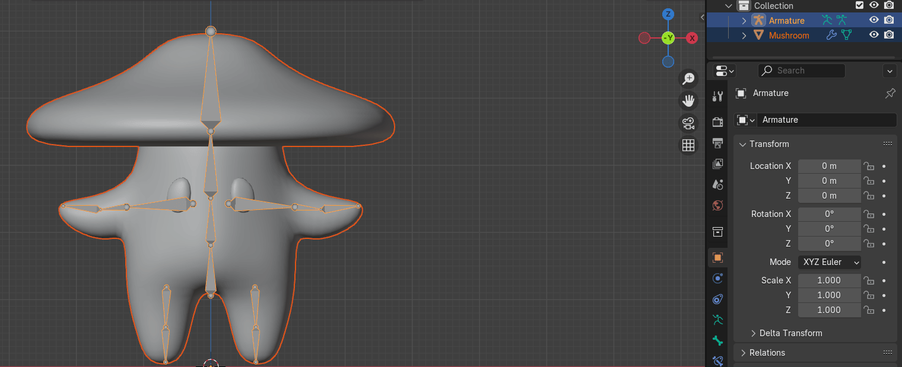
Task: Lock the Location X value
Action: pyautogui.click(x=869, y=166)
